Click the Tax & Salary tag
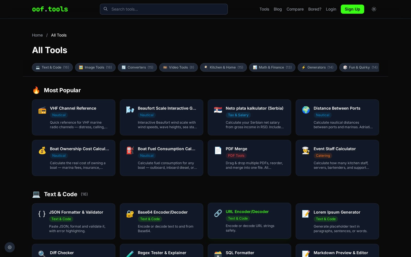411x257 pixels. click(238, 115)
